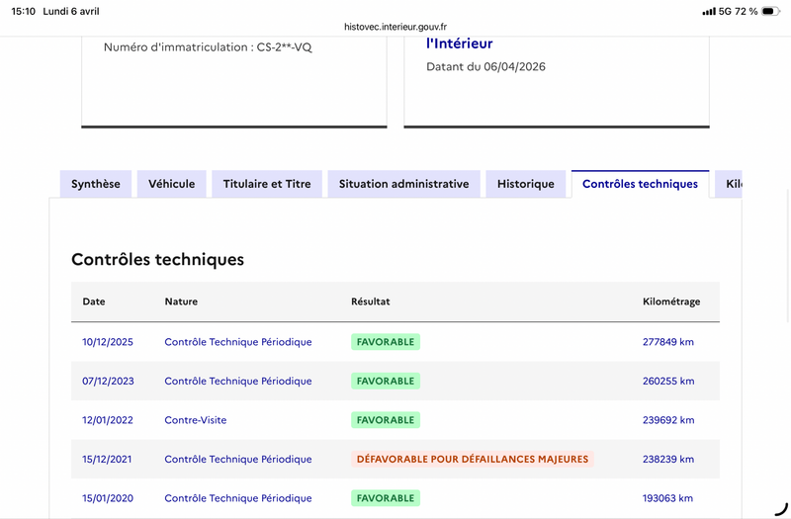Viewport: 791px width, 519px height.
Task: Click the l'Intérieur heading link
Action: tap(459, 43)
